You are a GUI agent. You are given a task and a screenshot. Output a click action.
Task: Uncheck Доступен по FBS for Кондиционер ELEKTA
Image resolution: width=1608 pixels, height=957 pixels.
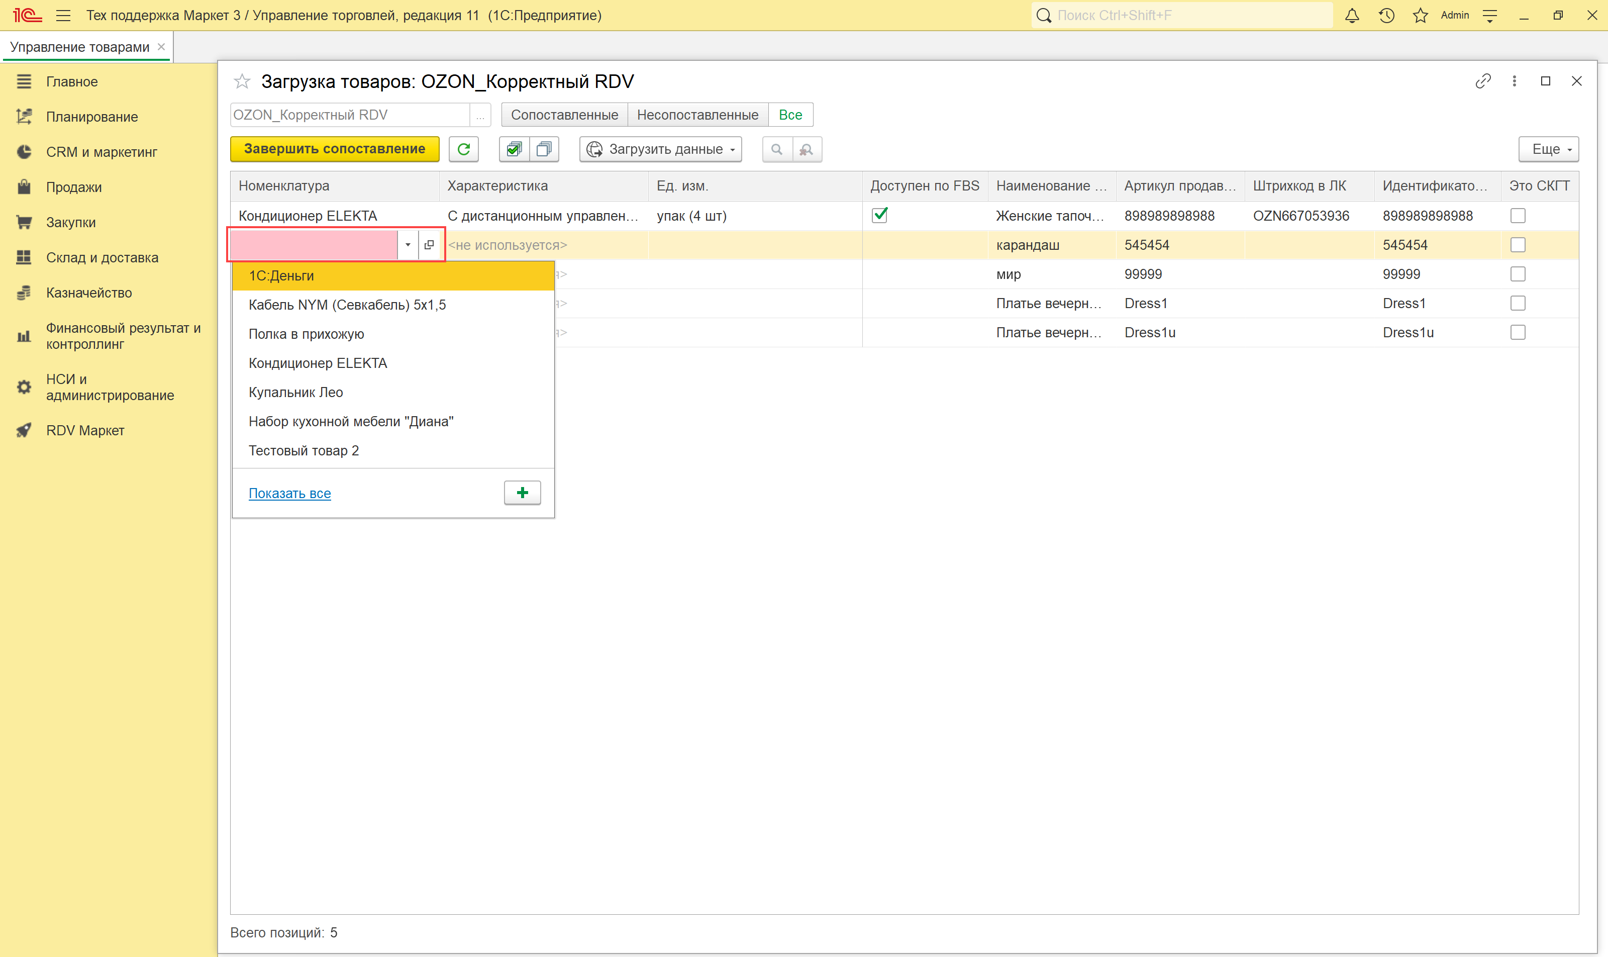879,216
